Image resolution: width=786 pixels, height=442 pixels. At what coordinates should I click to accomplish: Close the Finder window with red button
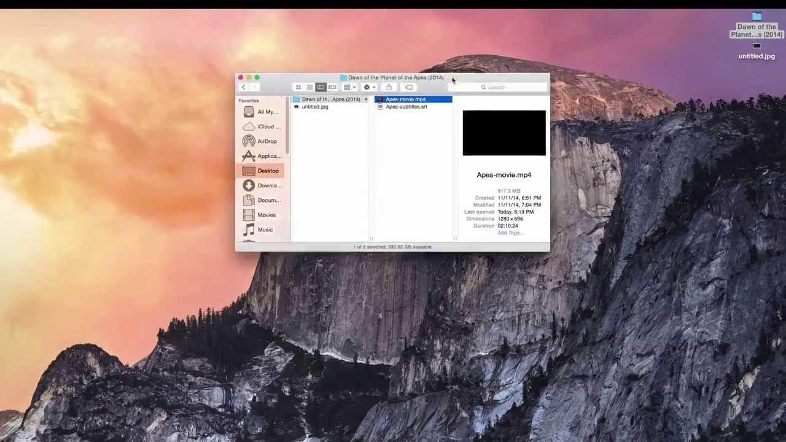point(241,77)
